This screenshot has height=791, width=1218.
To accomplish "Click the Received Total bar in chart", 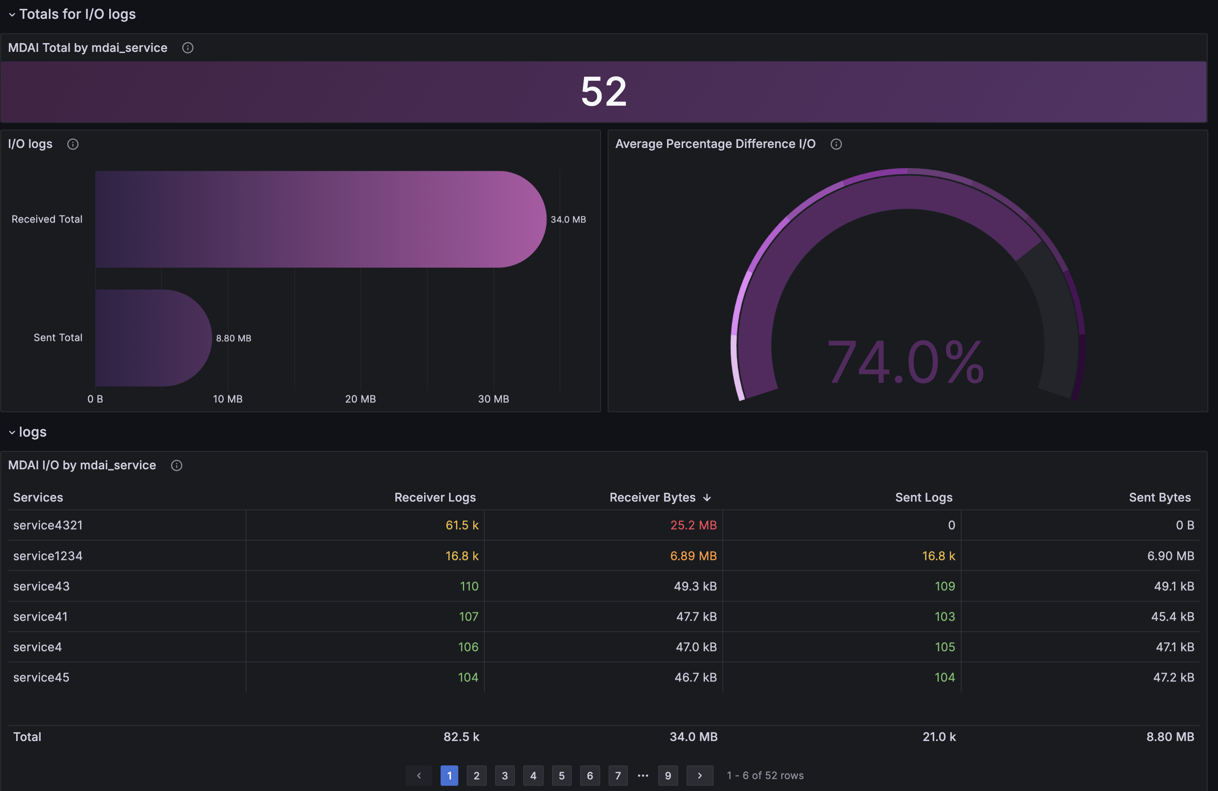I will [317, 219].
